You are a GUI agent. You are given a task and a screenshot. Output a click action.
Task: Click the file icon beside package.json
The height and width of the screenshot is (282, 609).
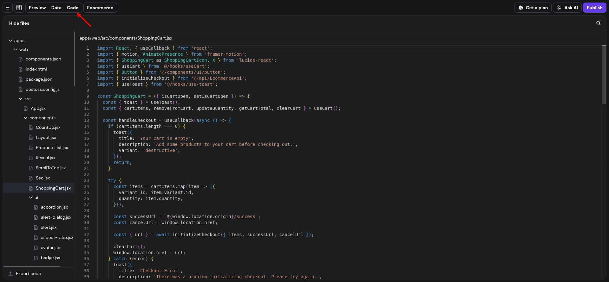coord(21,79)
